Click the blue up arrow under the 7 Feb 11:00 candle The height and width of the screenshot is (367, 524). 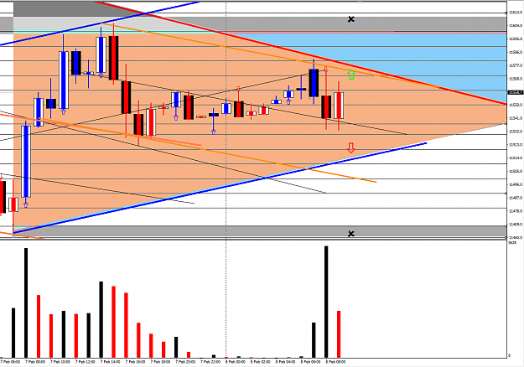[x=64, y=111]
